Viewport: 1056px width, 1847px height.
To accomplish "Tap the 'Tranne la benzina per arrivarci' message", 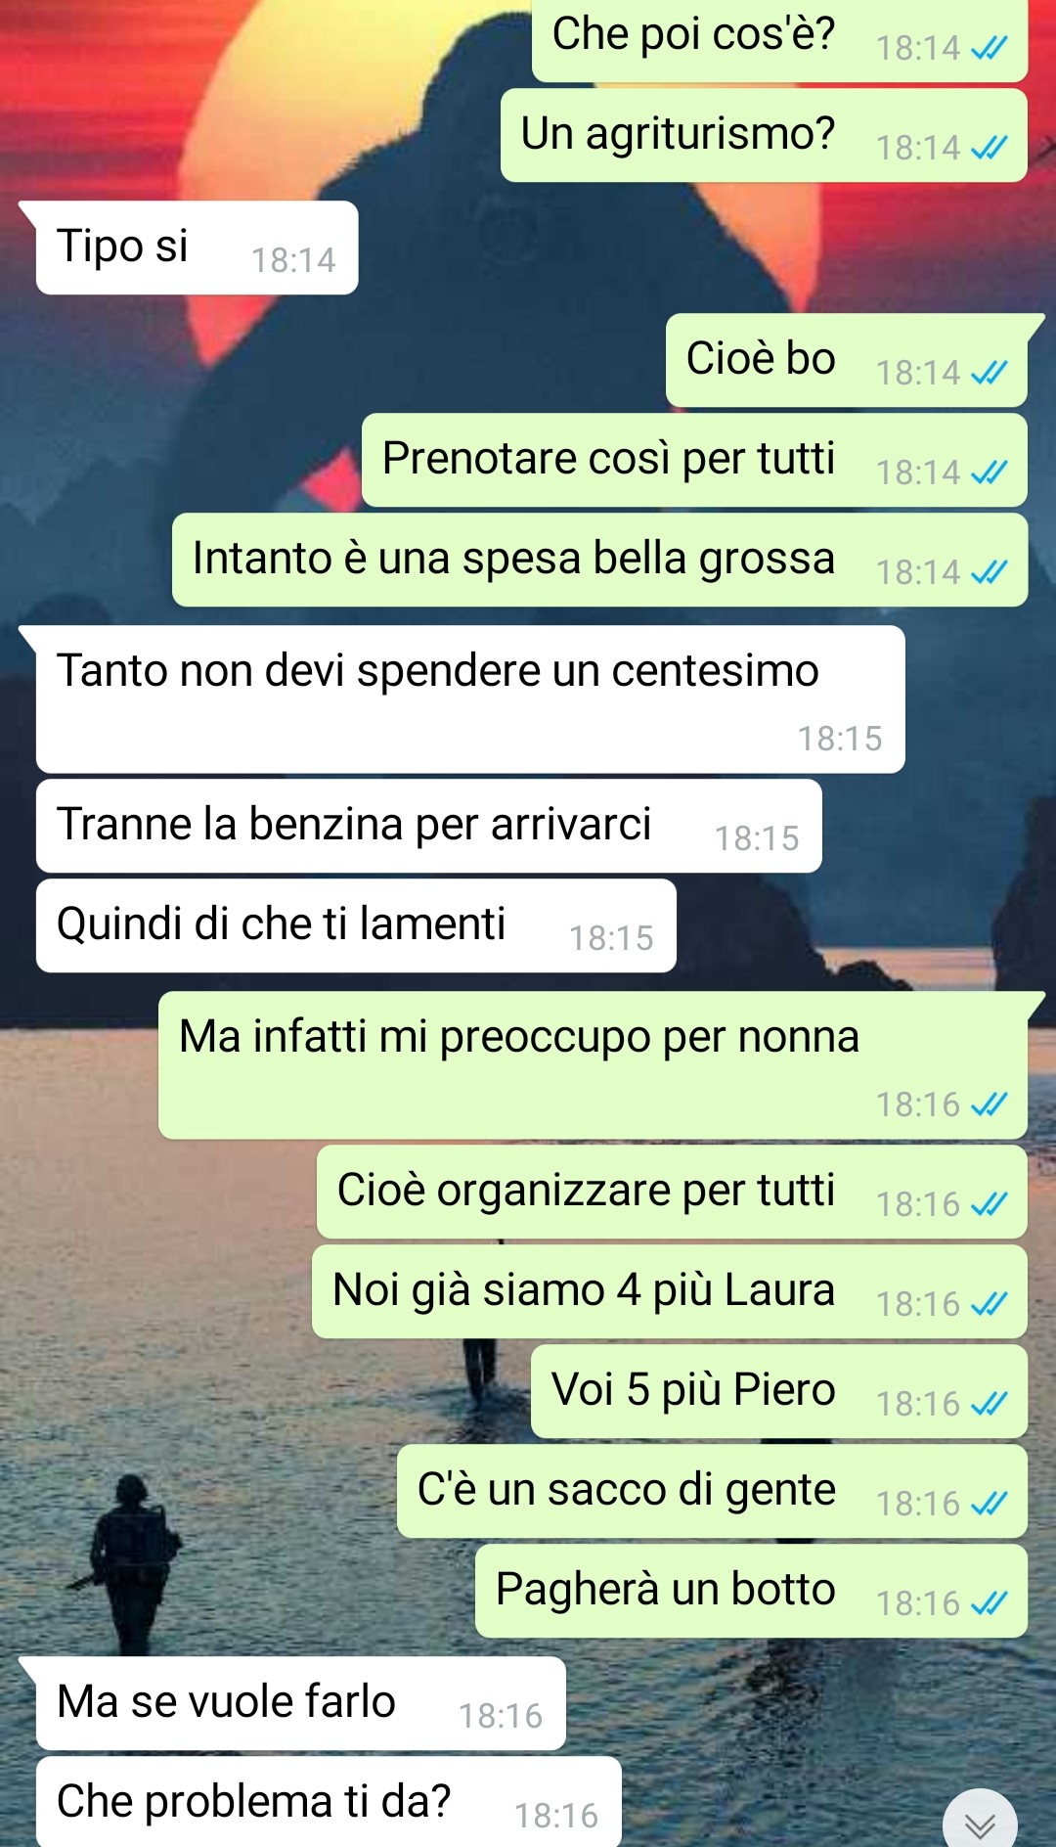I will pos(428,826).
